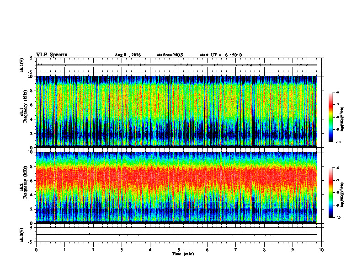Screen dimensions: 362x280
Task: Click the 'Time (min)' axis label
Action: click(183, 254)
